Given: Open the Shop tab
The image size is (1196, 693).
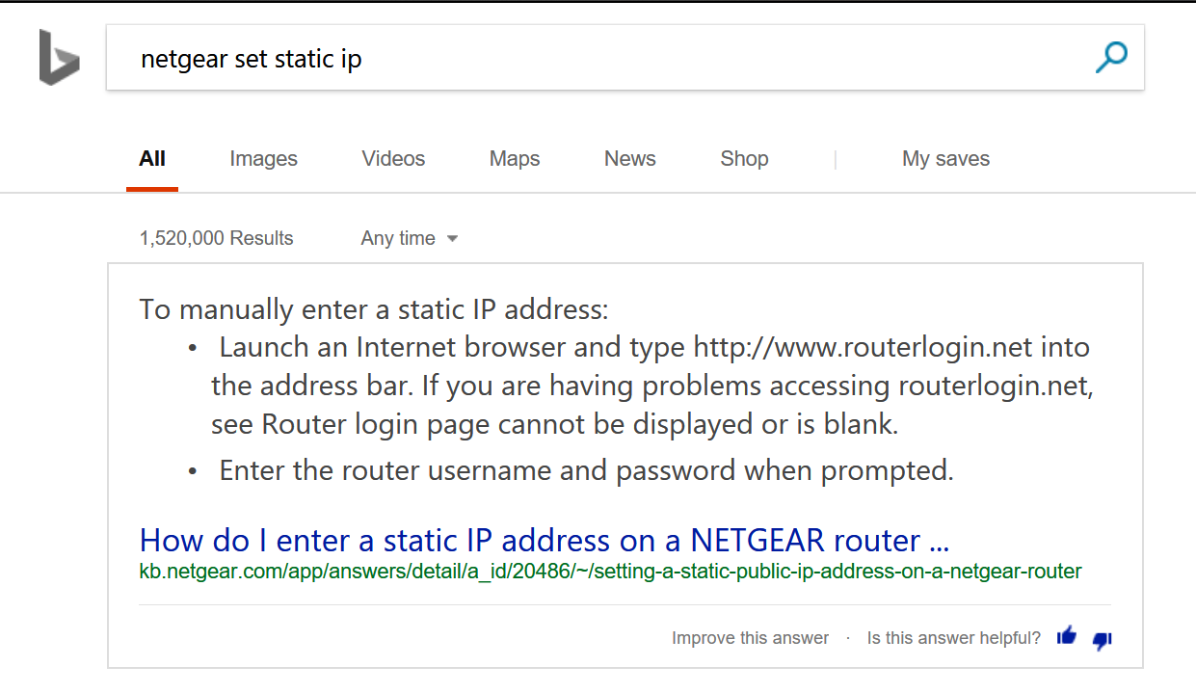Looking at the screenshot, I should [744, 159].
